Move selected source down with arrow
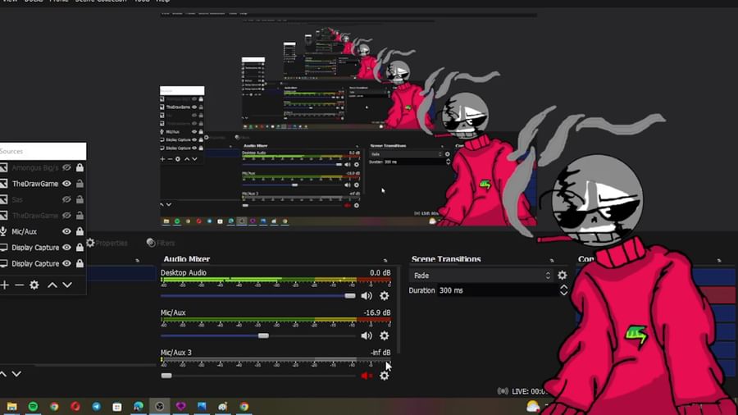This screenshot has height=415, width=738. pos(67,285)
